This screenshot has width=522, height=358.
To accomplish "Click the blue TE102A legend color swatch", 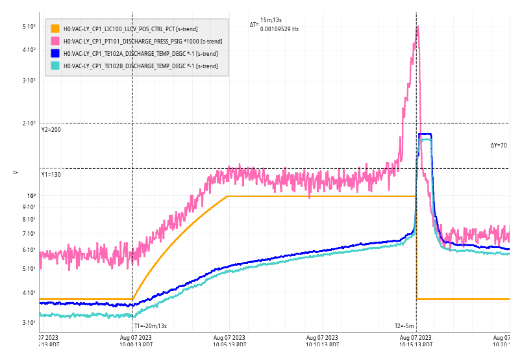I will click(x=55, y=53).
